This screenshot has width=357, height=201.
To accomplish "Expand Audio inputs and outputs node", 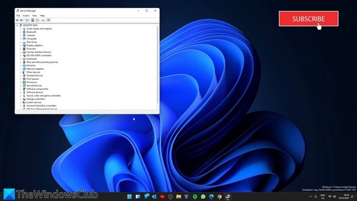I will click(x=21, y=28).
